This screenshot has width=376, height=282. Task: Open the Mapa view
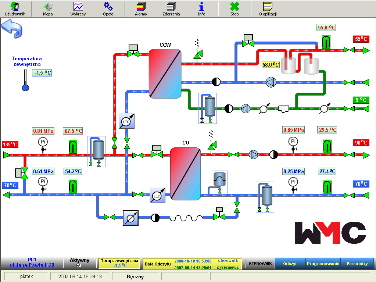(x=48, y=9)
